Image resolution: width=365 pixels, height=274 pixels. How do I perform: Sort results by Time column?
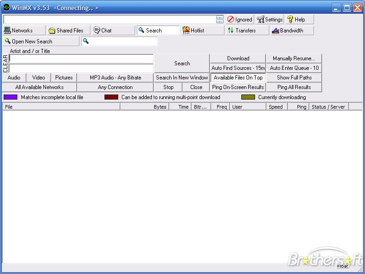(x=180, y=107)
